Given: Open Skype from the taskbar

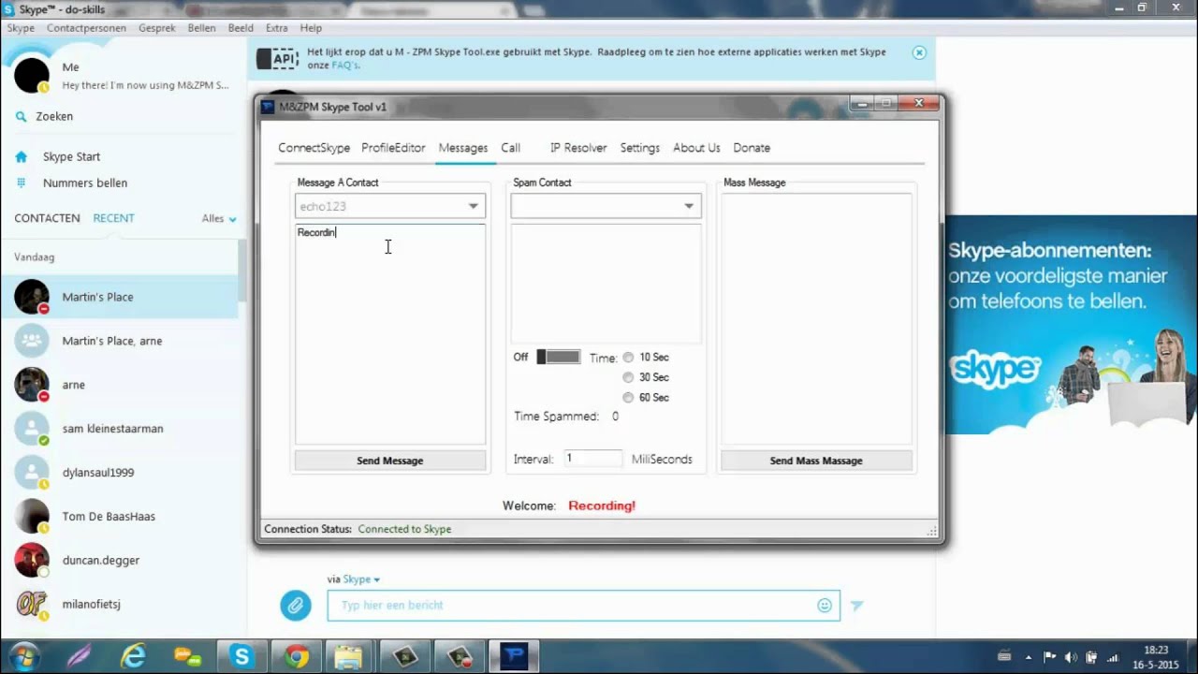Looking at the screenshot, I should [x=242, y=657].
